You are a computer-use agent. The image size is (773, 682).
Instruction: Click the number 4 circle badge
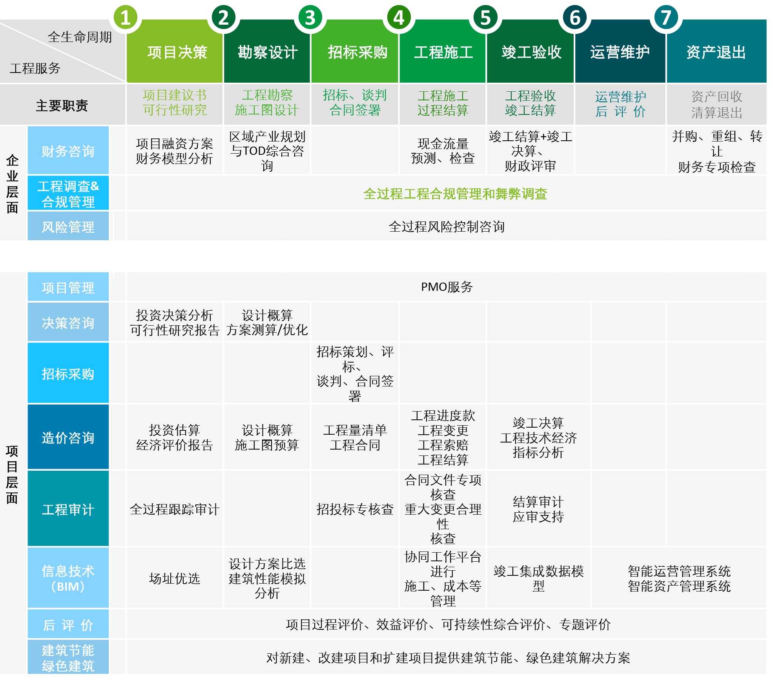click(398, 18)
